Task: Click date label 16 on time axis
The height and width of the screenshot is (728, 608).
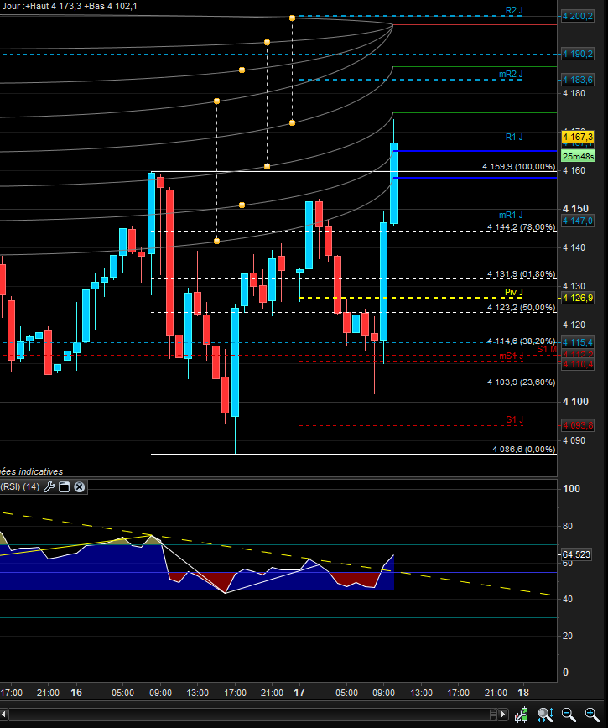Action: [76, 693]
